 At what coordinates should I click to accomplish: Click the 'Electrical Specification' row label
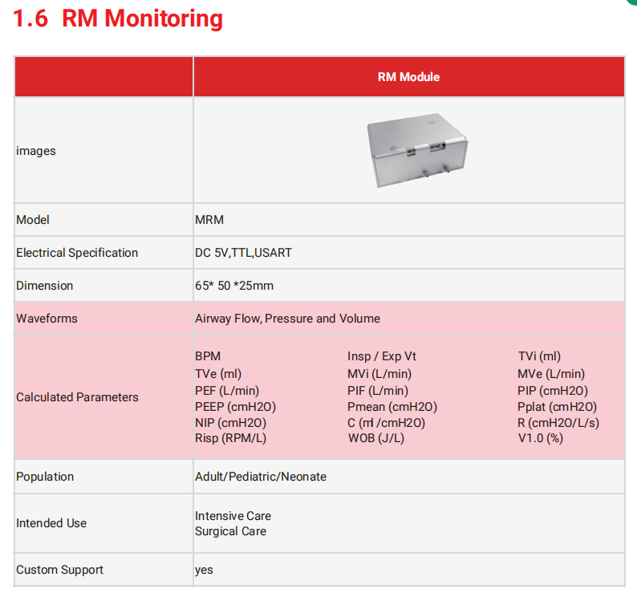pyautogui.click(x=77, y=253)
